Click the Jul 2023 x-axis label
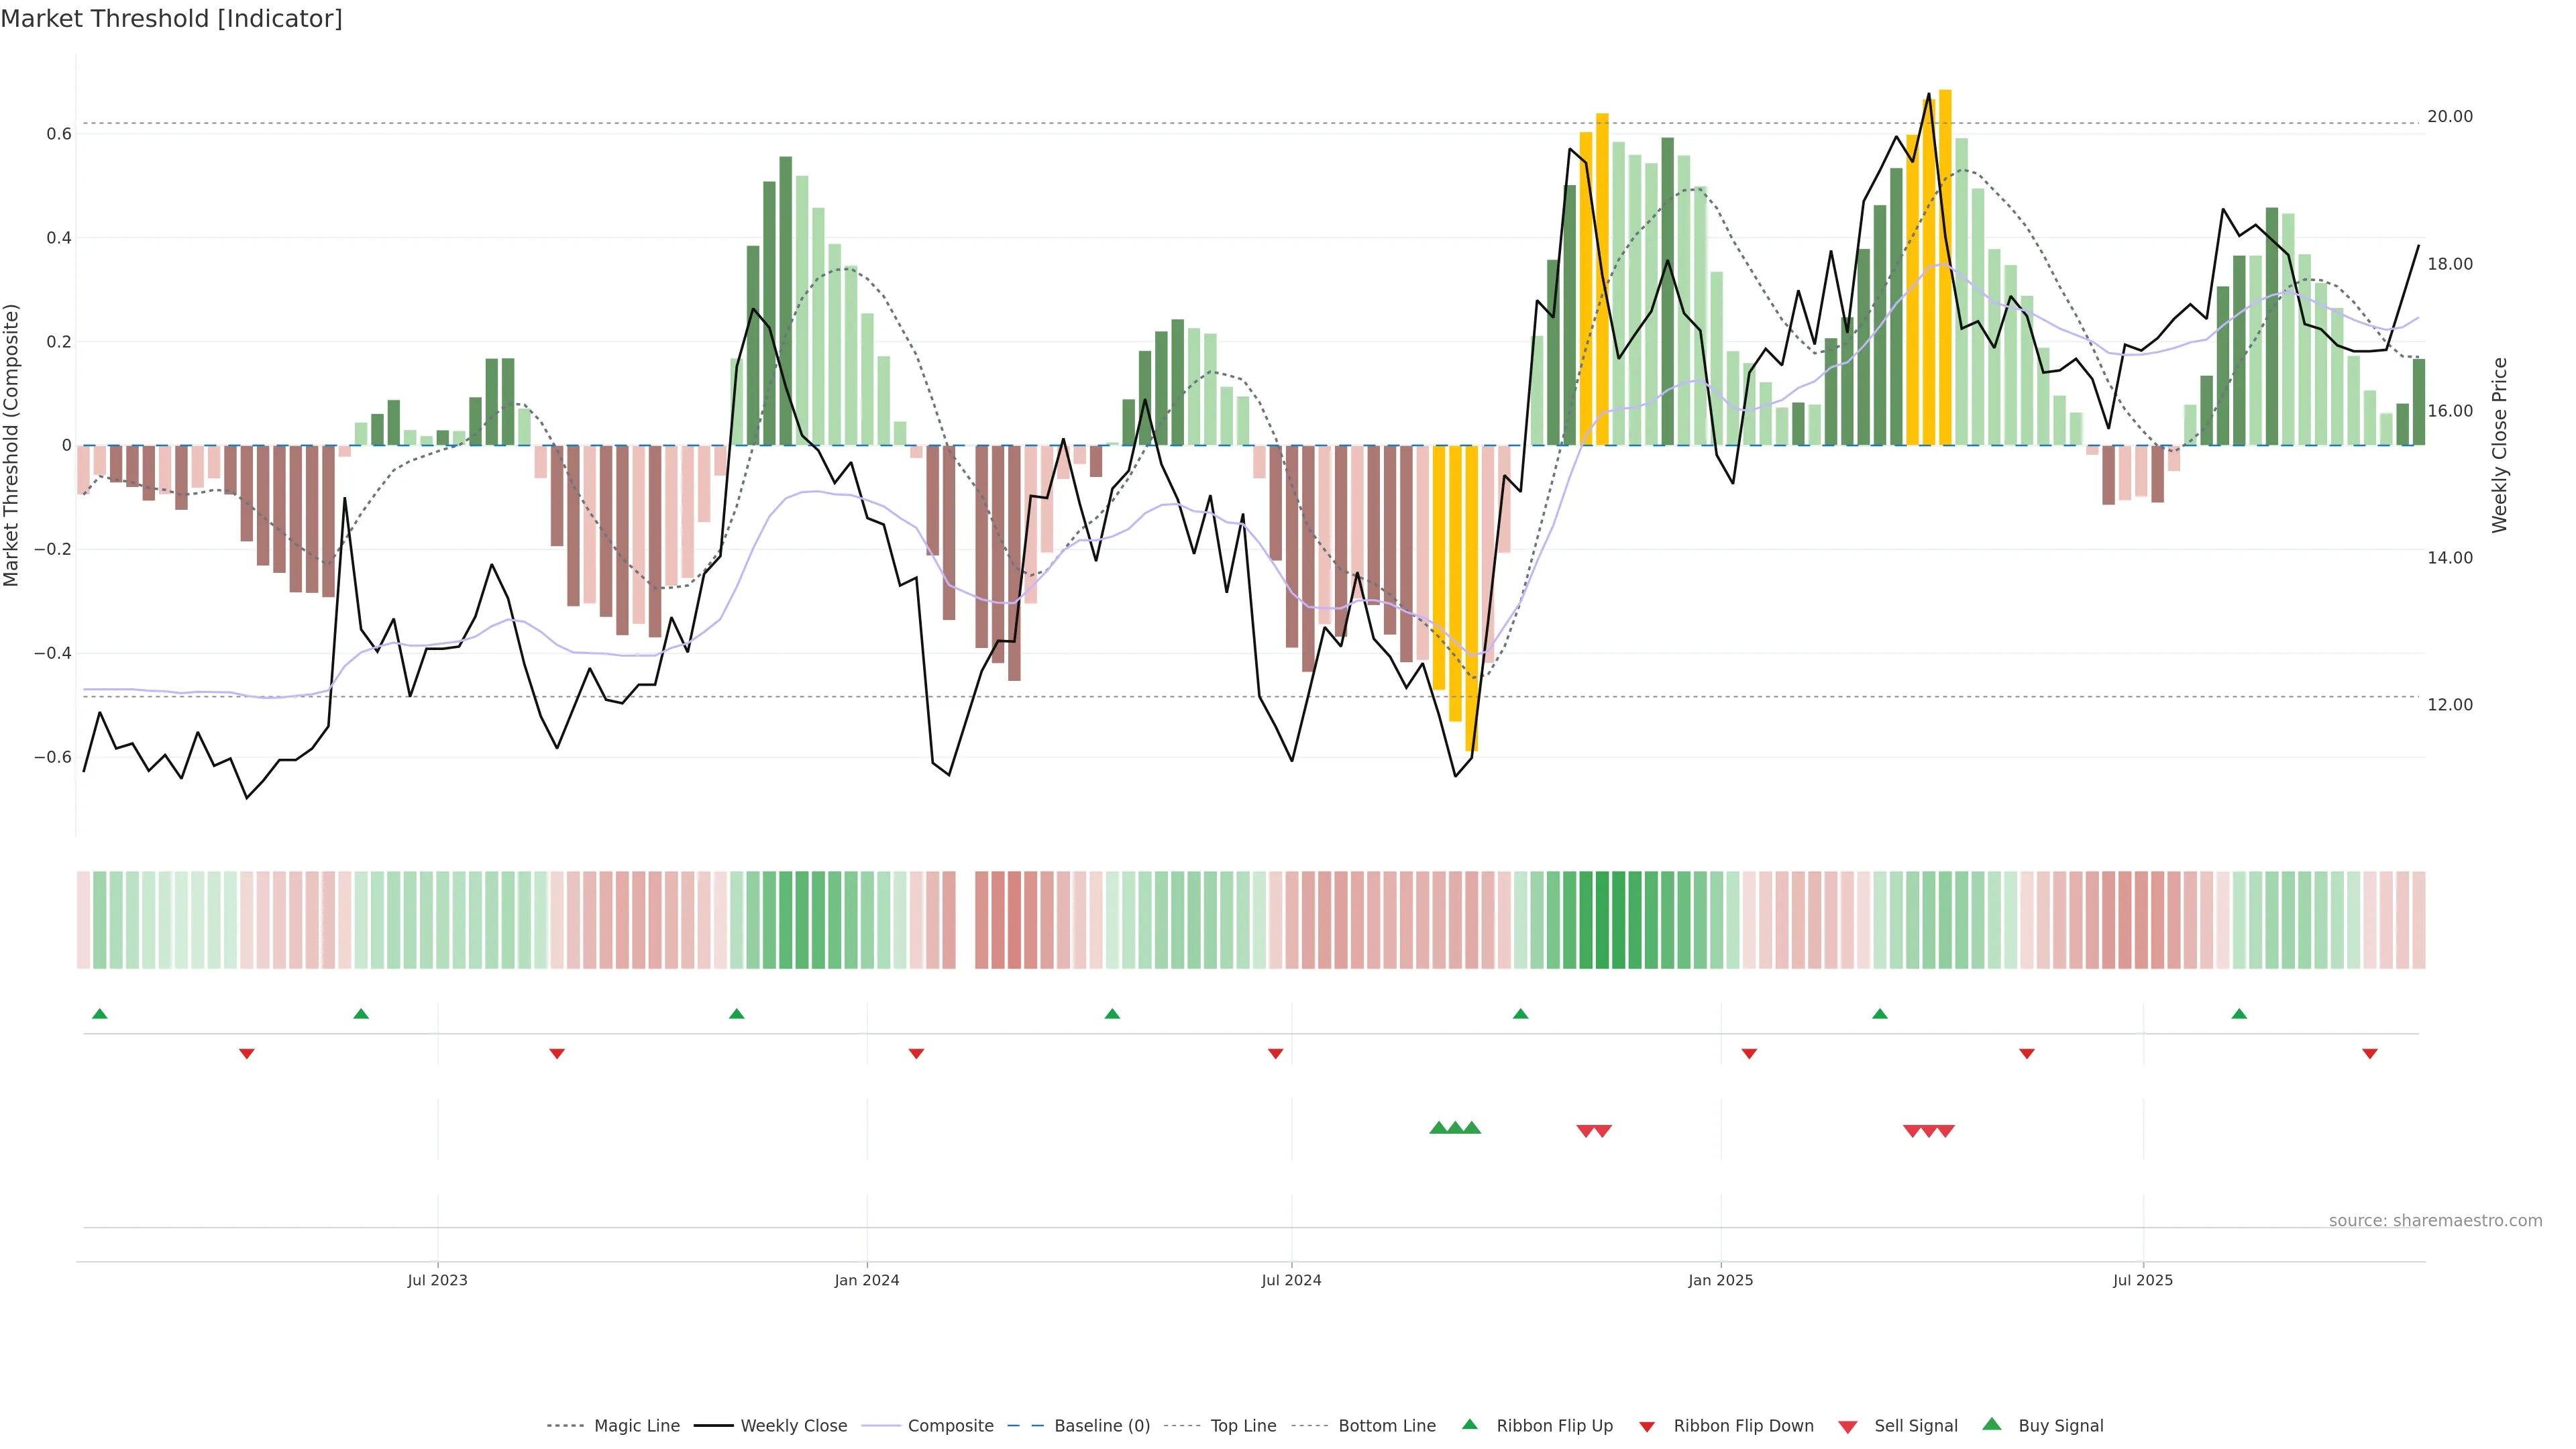The width and height of the screenshot is (2576, 1449). pyautogui.click(x=437, y=1280)
